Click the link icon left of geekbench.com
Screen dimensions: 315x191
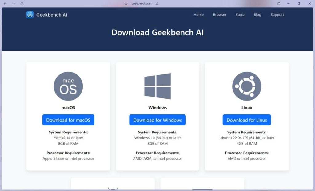(126, 4)
